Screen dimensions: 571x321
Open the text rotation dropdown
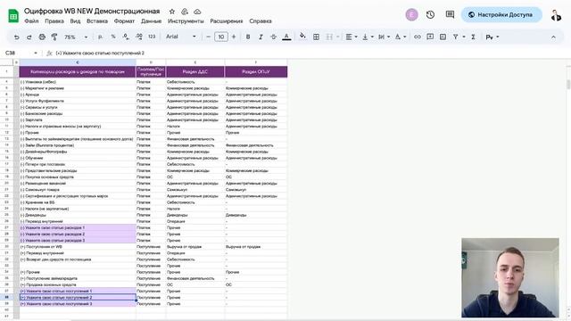[x=401, y=37]
